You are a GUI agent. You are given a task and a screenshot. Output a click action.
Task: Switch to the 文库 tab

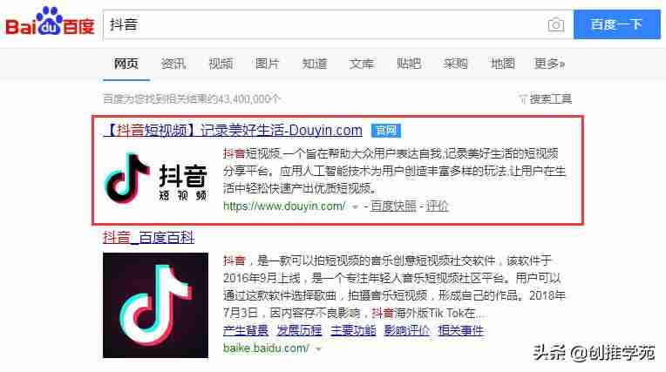click(x=362, y=64)
